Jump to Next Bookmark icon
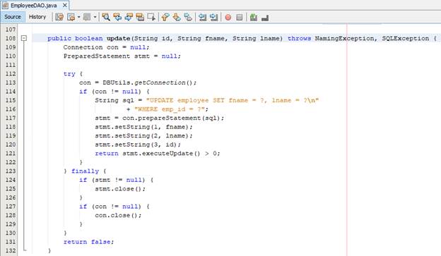 (x=177, y=18)
